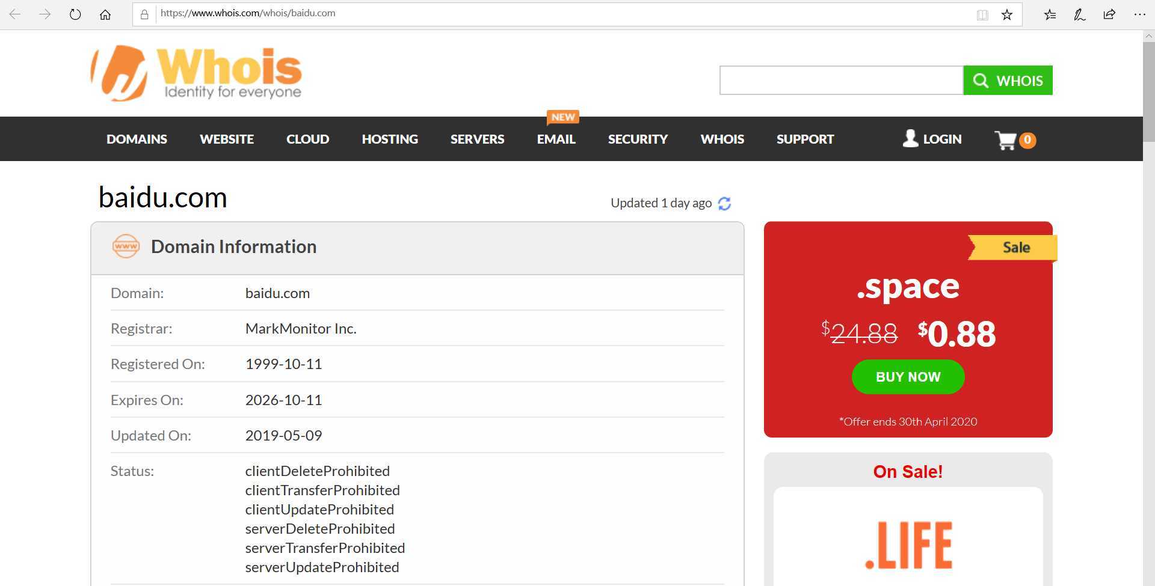Click the browser back arrow
The height and width of the screenshot is (586, 1155).
click(x=15, y=14)
